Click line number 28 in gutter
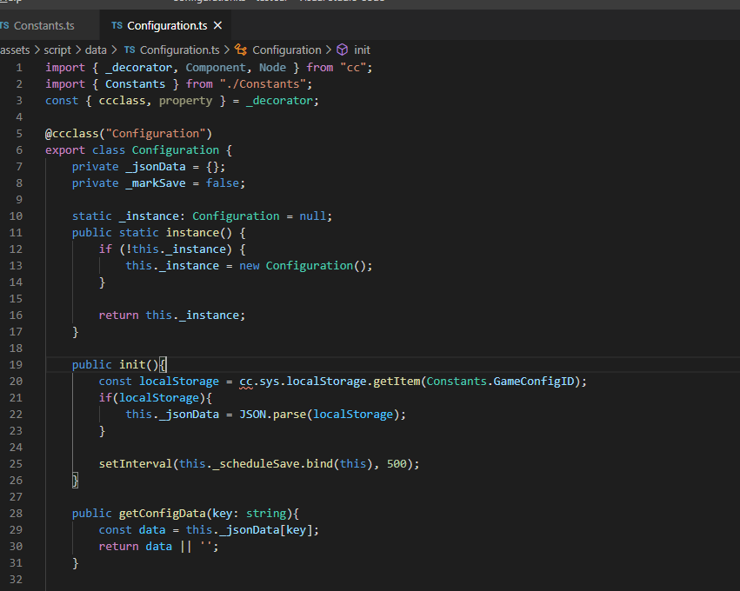740x591 pixels. [x=16, y=513]
